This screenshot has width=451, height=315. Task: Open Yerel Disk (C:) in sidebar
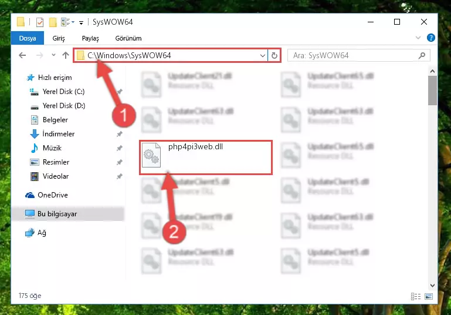point(63,92)
